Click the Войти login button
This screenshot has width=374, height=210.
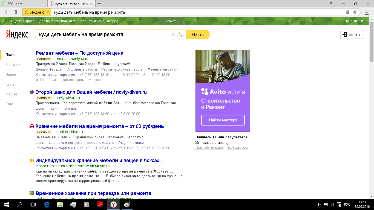coord(352,34)
